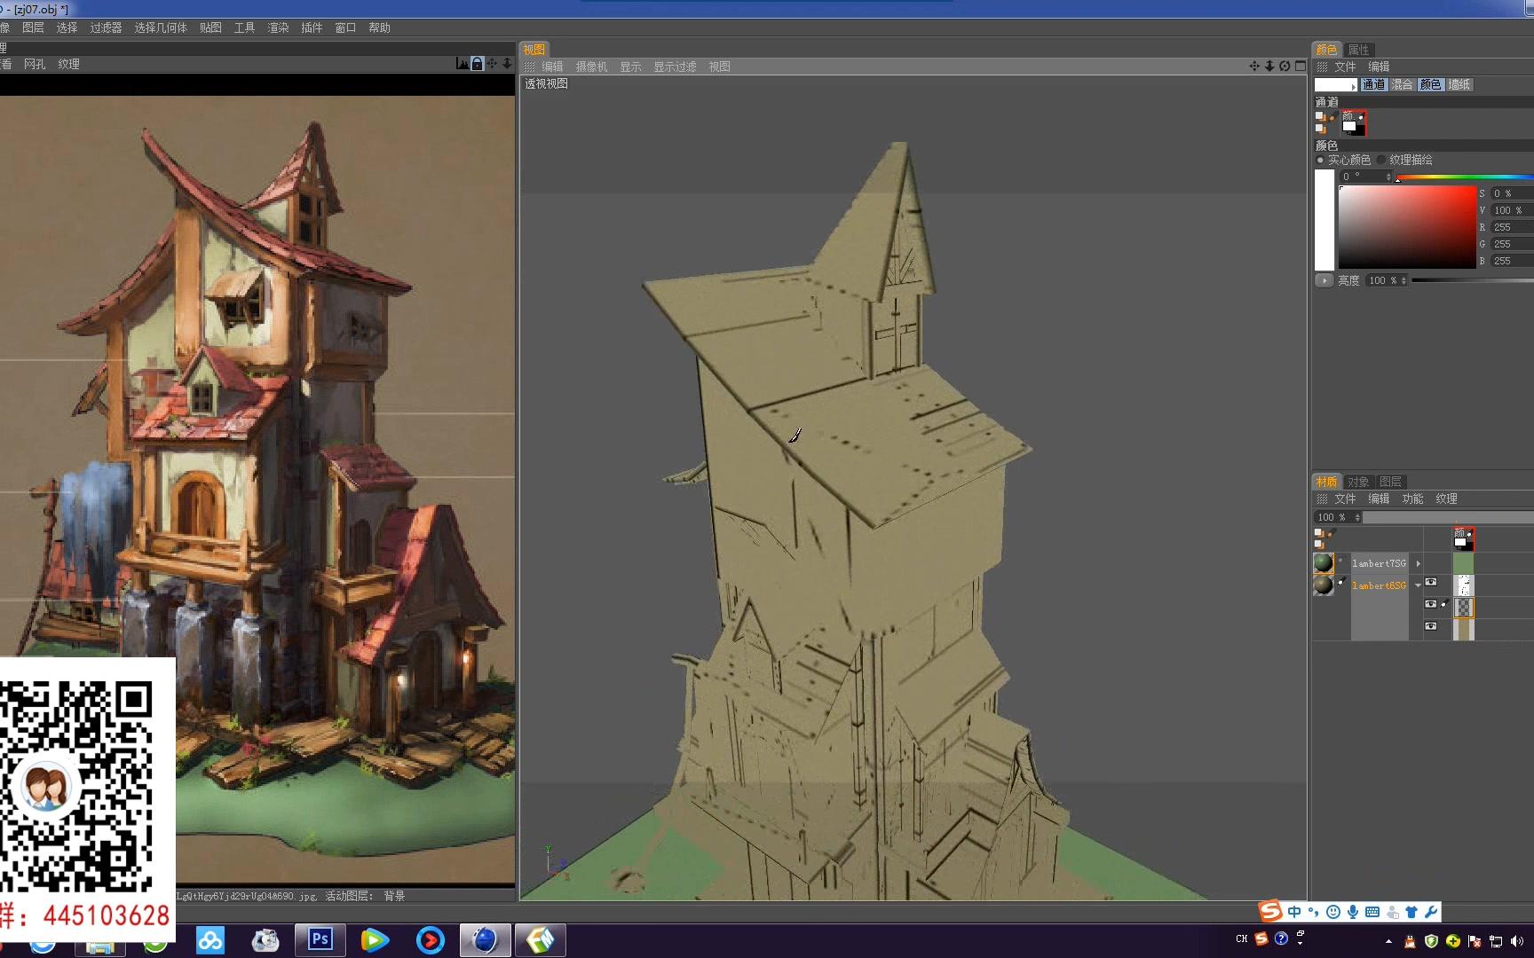Click the 3D viewport pan icon
Screen dimensions: 1534x958
(1254, 66)
